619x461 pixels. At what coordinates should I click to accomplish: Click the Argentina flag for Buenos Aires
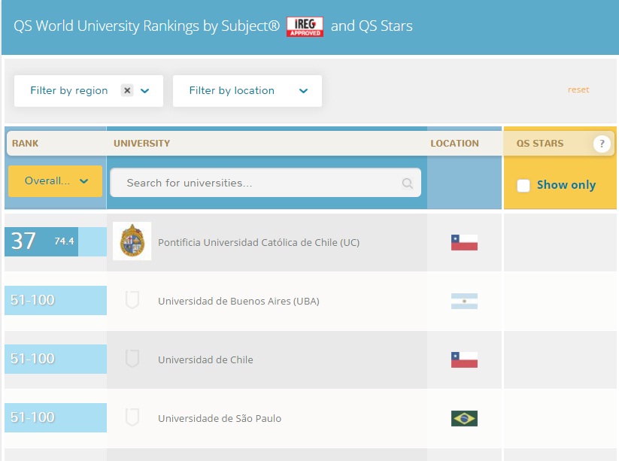(x=464, y=301)
